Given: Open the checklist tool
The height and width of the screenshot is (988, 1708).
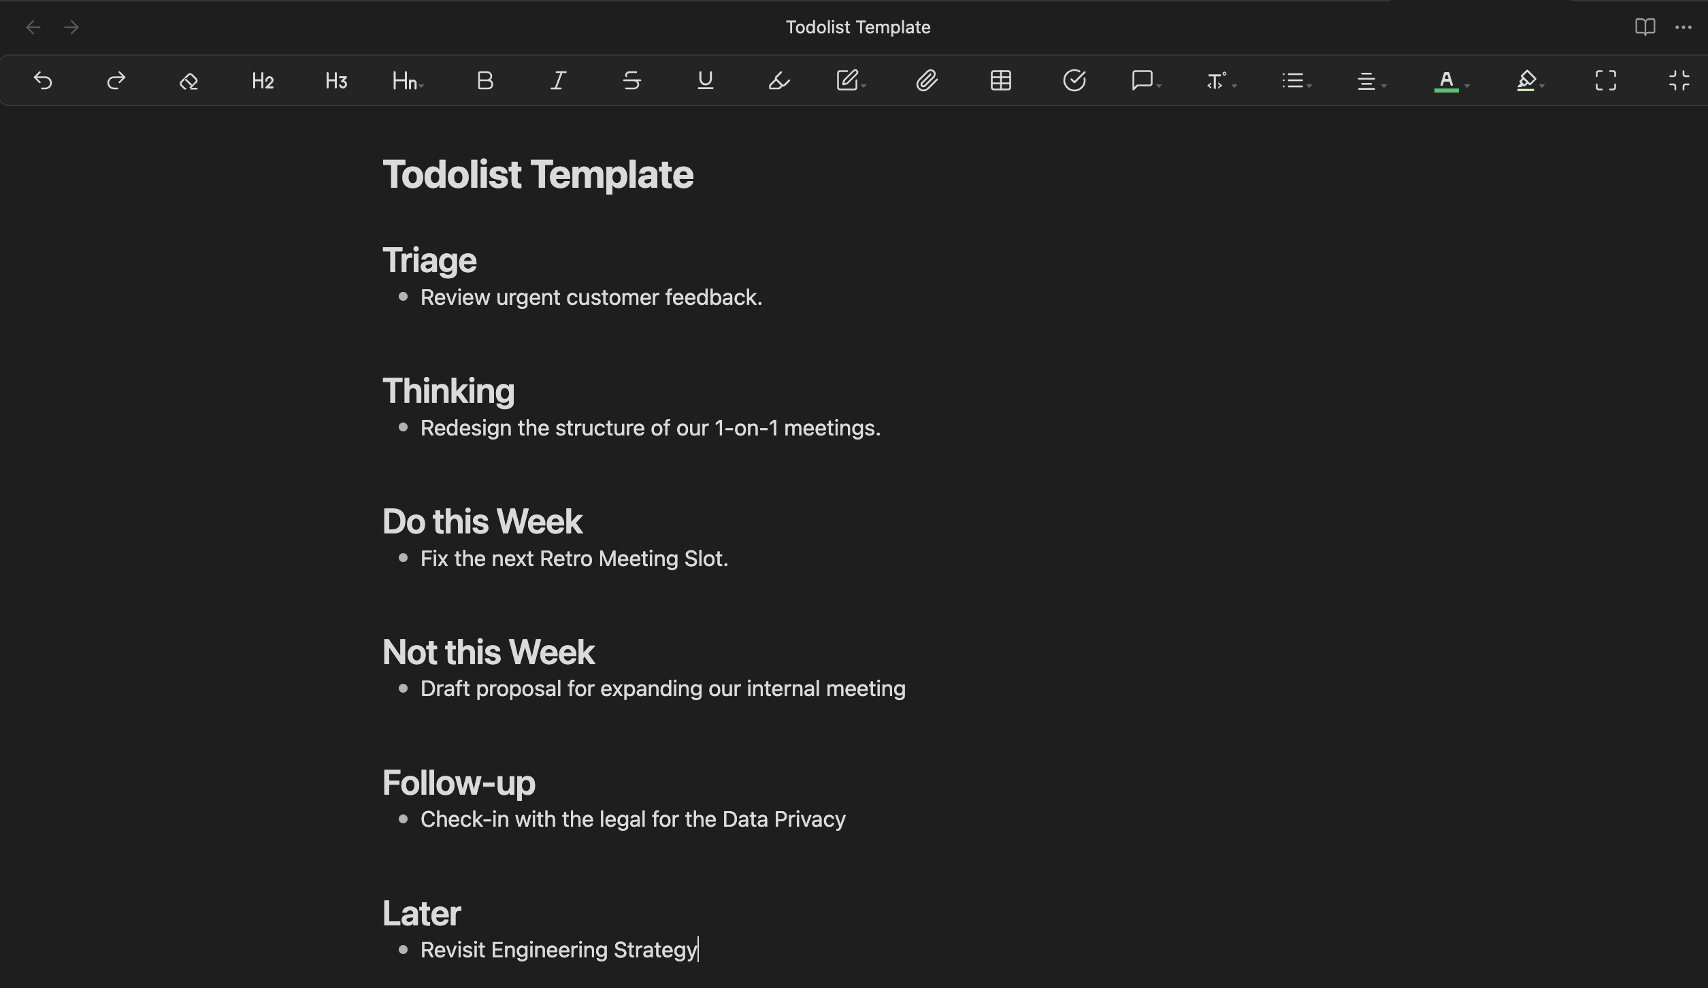Looking at the screenshot, I should coord(1073,80).
